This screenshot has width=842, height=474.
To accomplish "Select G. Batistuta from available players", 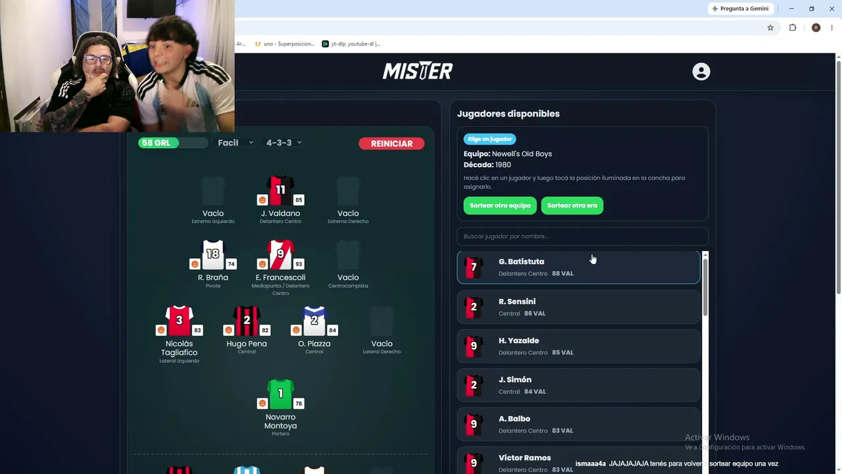I will pos(578,267).
